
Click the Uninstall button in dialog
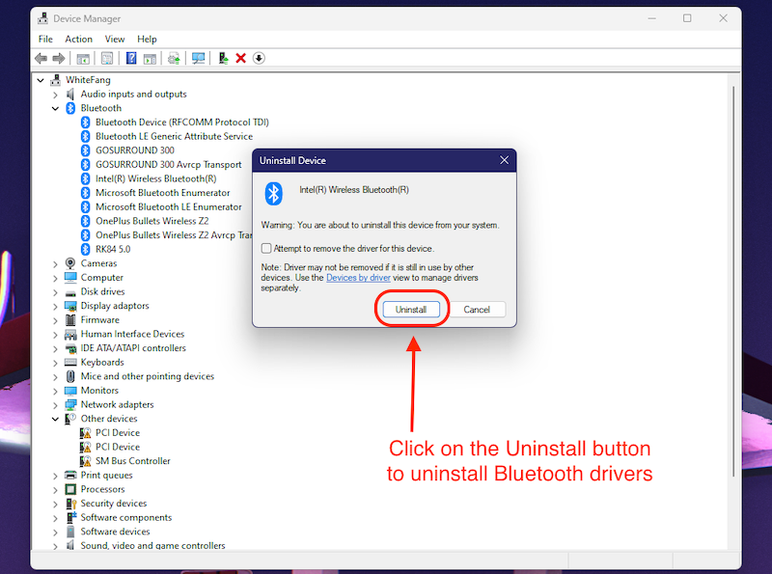411,309
